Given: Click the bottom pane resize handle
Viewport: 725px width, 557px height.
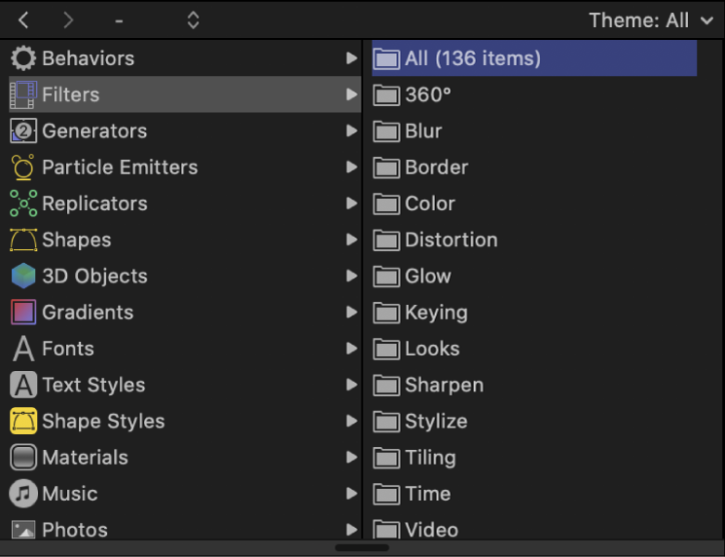Looking at the screenshot, I should (x=362, y=547).
